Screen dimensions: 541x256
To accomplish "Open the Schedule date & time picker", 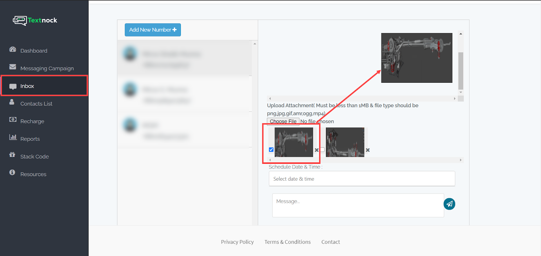I will click(x=361, y=179).
